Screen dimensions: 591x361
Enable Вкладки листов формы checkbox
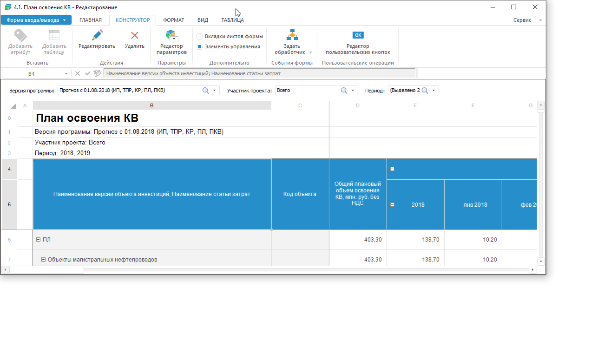(x=199, y=36)
